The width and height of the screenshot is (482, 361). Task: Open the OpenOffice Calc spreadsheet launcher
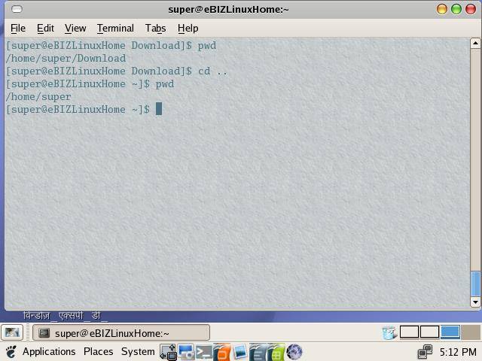pyautogui.click(x=276, y=352)
